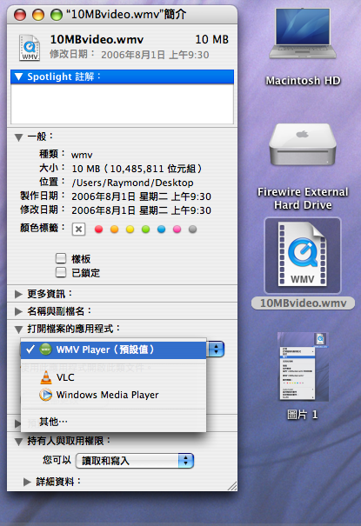Select the Firewire External Hard Drive icon
The width and height of the screenshot is (361, 526).
[303, 144]
